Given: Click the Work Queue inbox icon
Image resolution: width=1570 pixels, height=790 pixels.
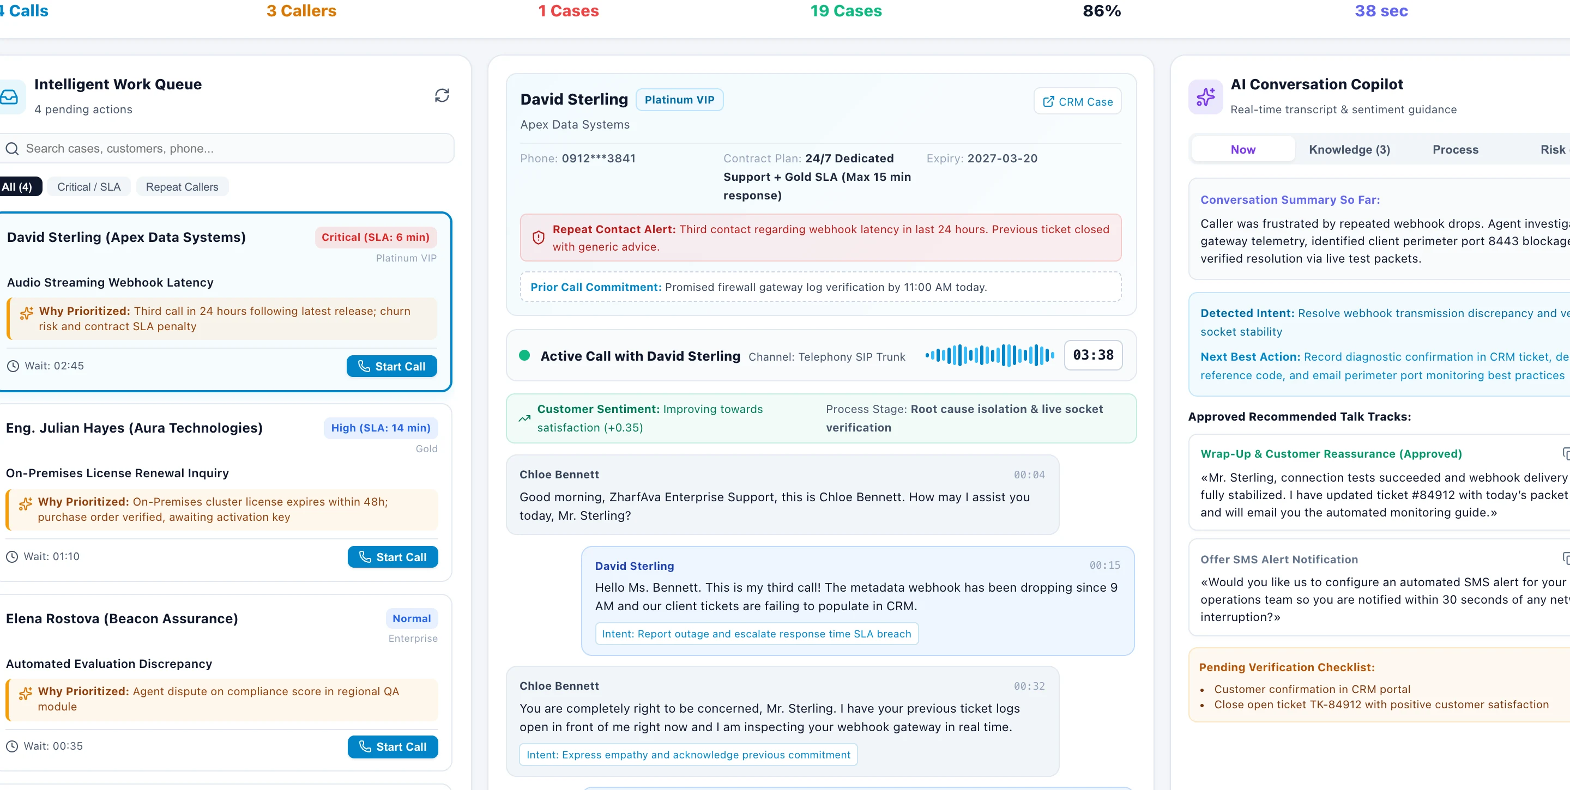Looking at the screenshot, I should pos(9,97).
